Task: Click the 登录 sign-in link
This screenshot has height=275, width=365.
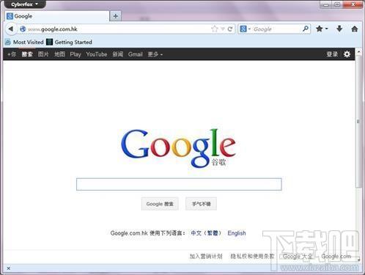Action: pos(332,54)
